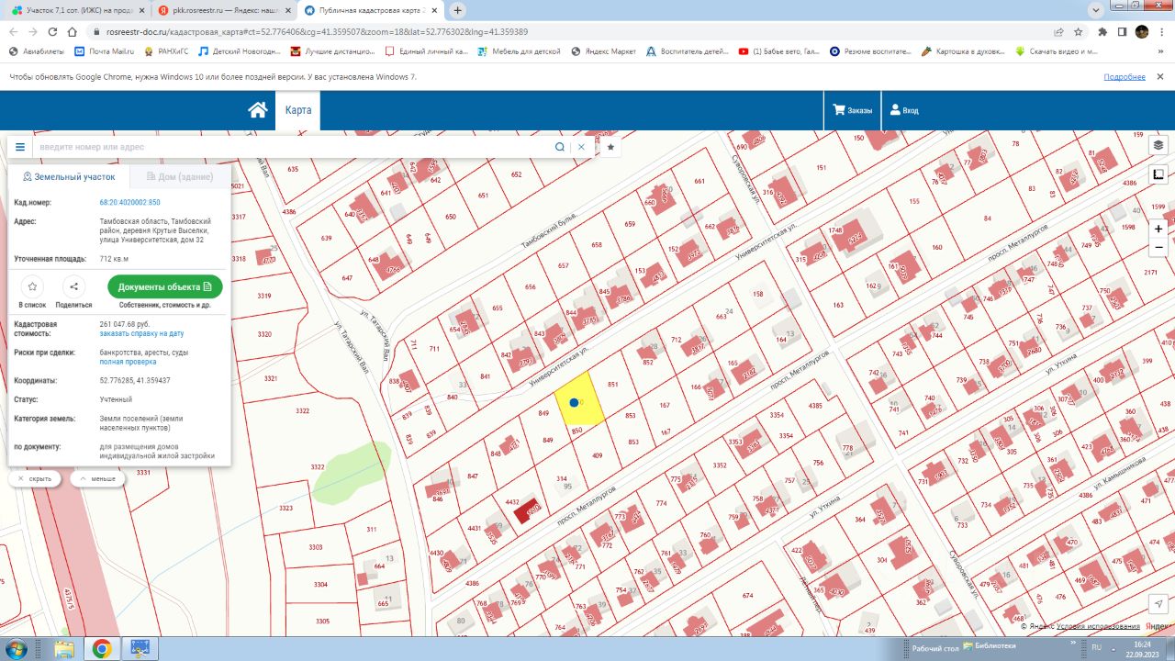Viewport: 1175px width, 661px height.
Task: Open the hamburger menu beside search
Action: click(20, 147)
